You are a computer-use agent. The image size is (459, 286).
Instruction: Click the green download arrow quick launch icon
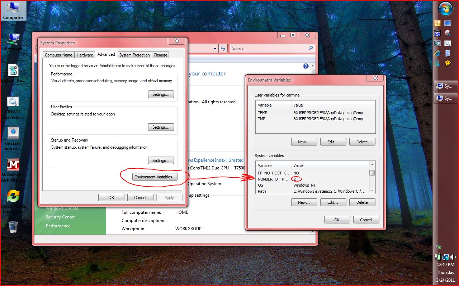(x=437, y=63)
